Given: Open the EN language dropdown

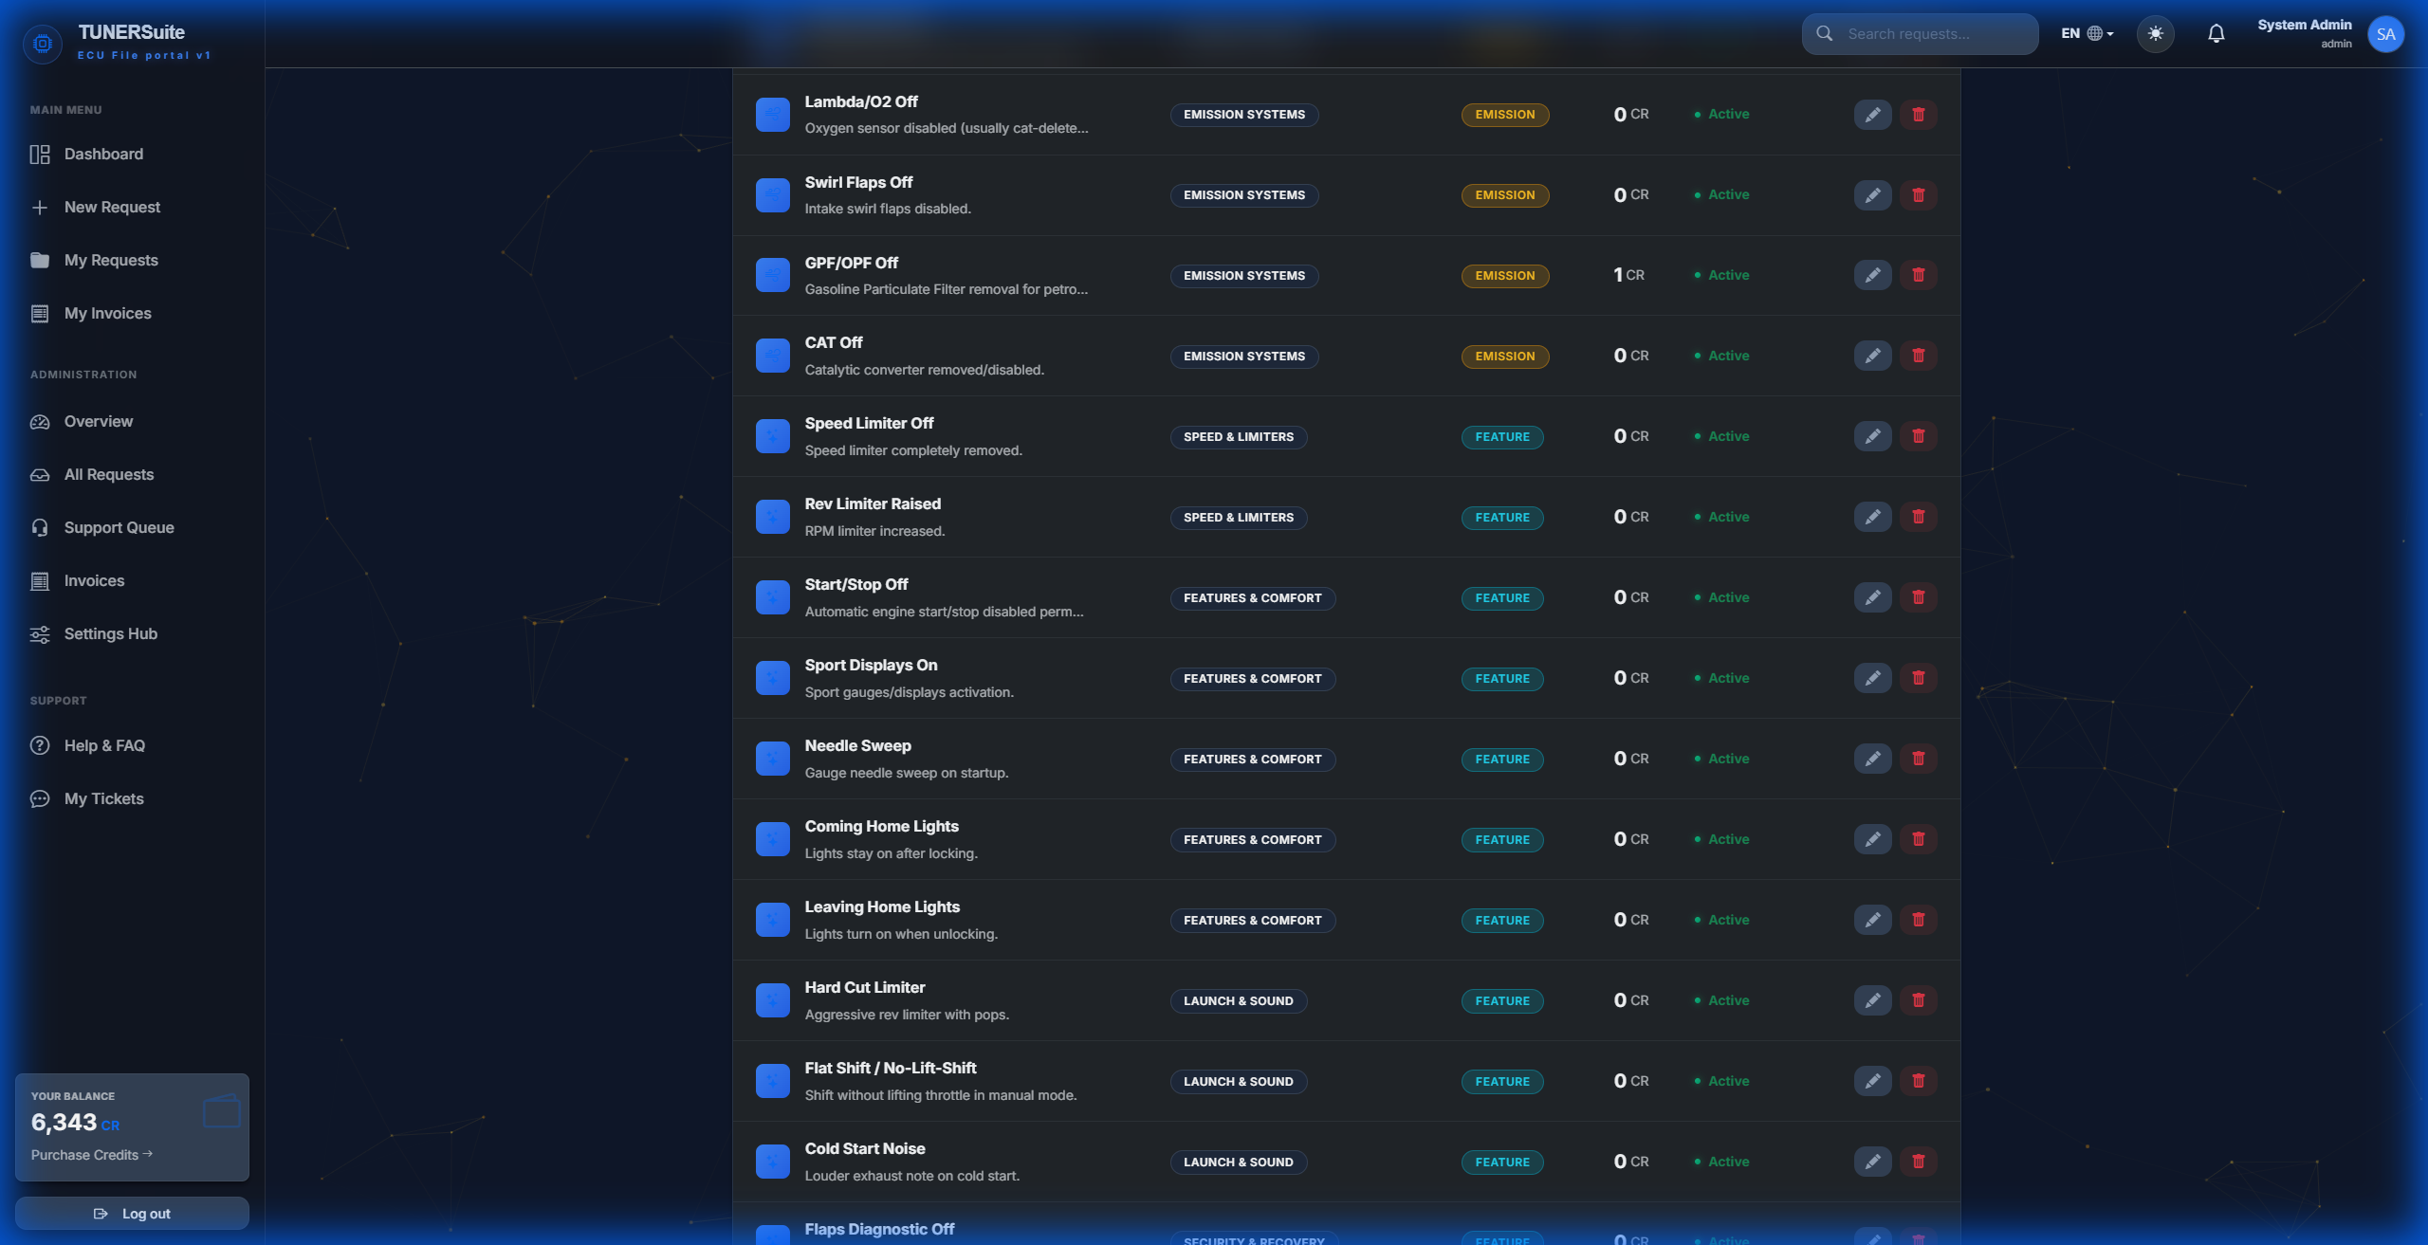Looking at the screenshot, I should point(2087,34).
